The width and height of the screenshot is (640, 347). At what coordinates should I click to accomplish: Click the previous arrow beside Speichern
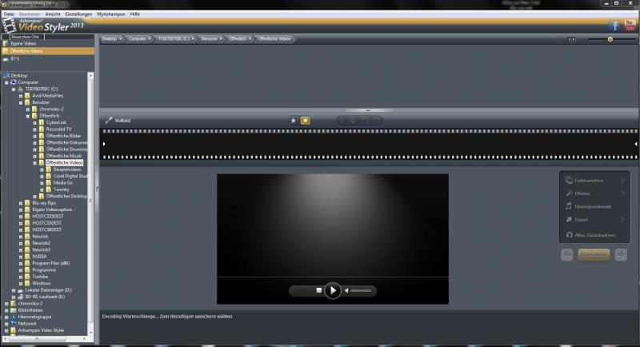566,254
